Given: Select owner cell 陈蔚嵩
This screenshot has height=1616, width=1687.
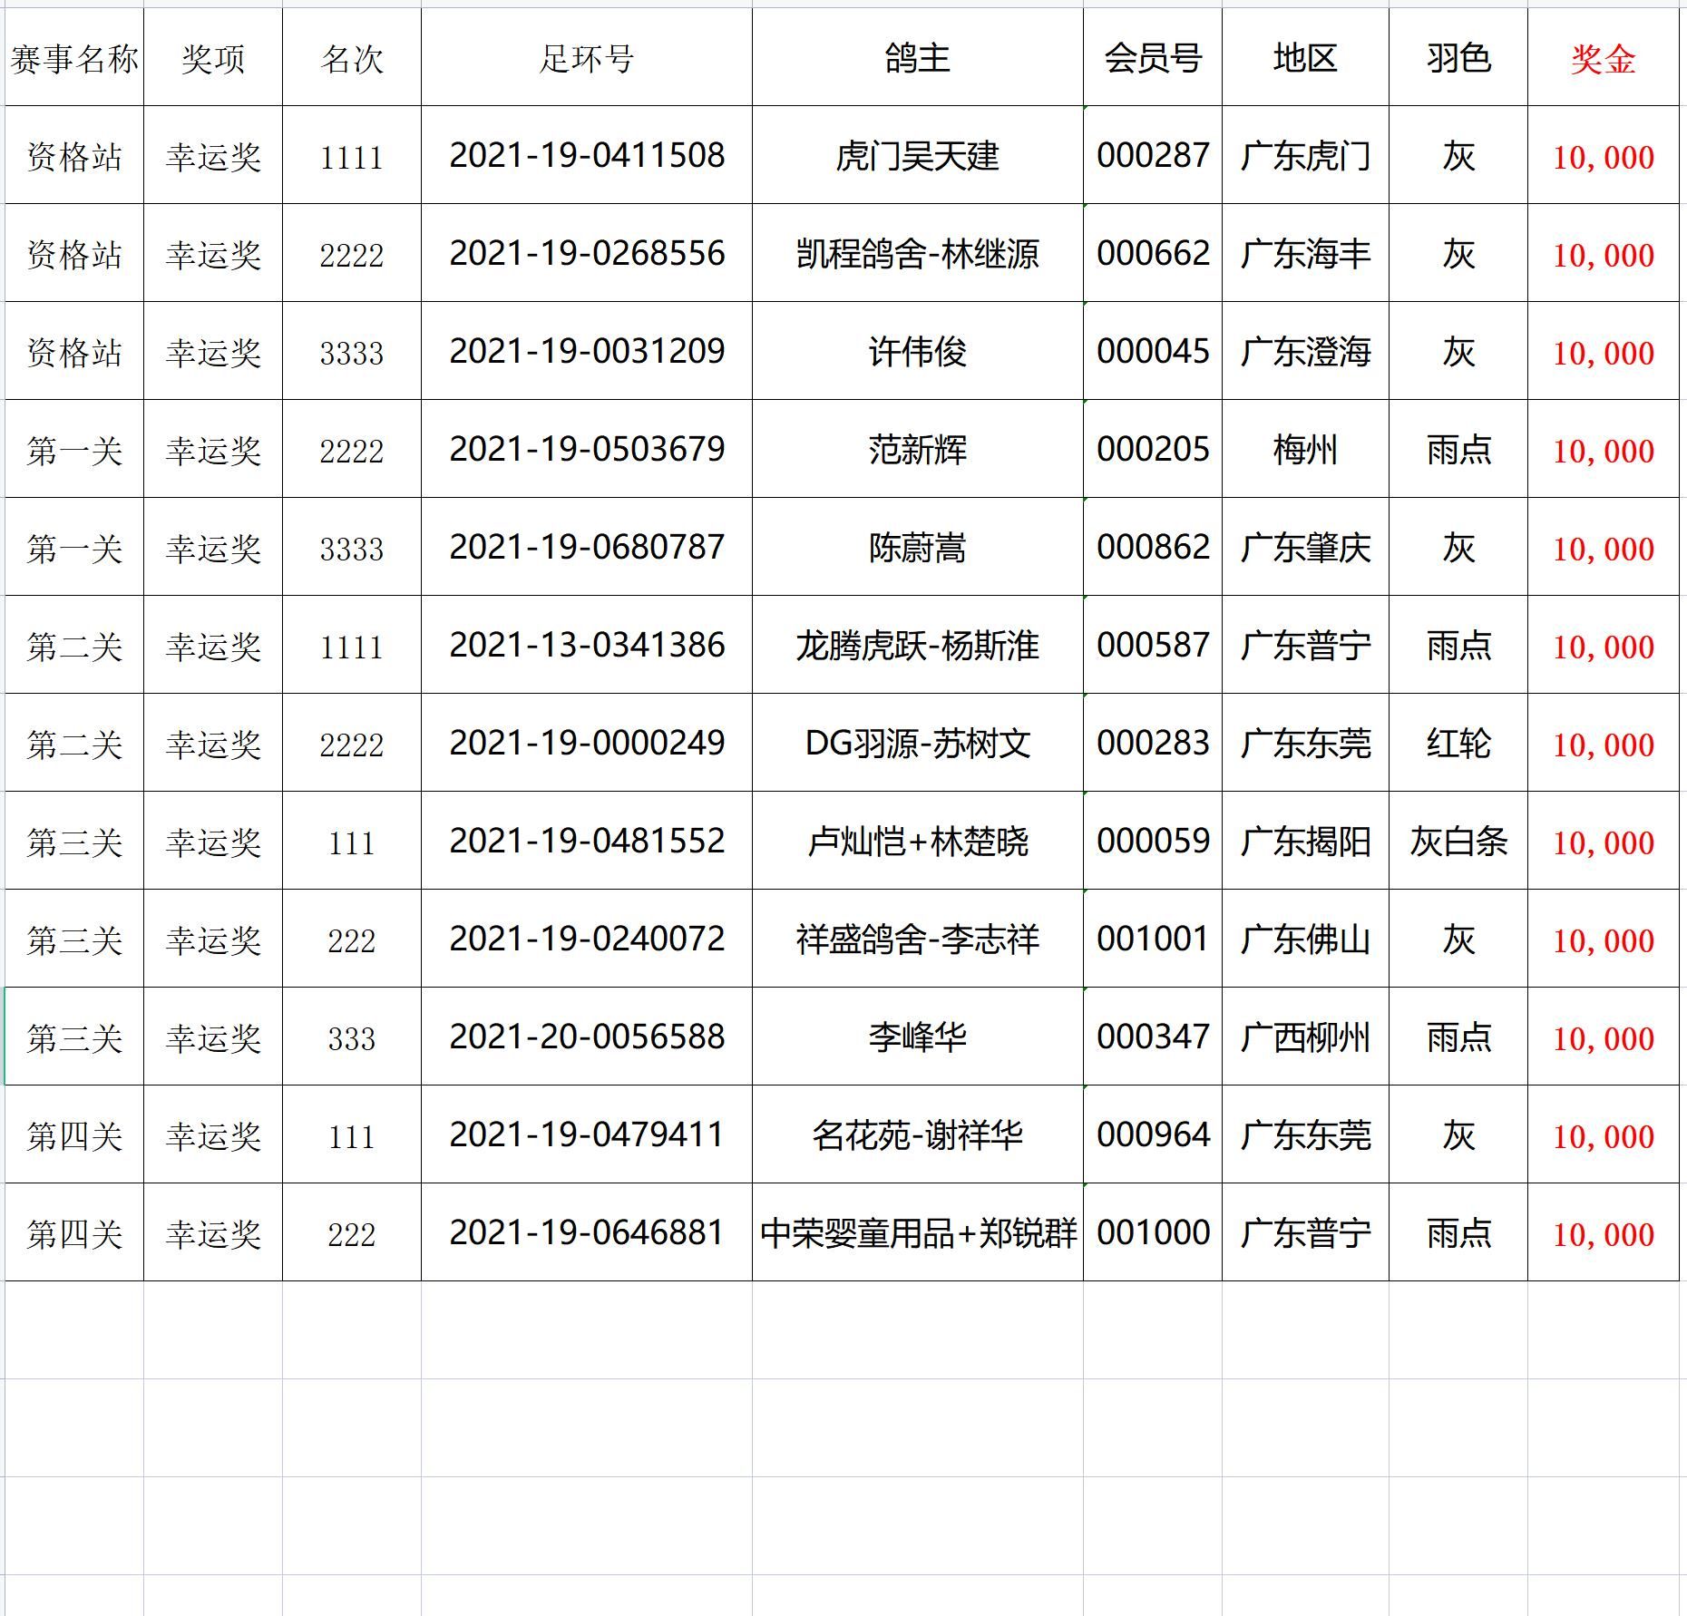Looking at the screenshot, I should 918,547.
